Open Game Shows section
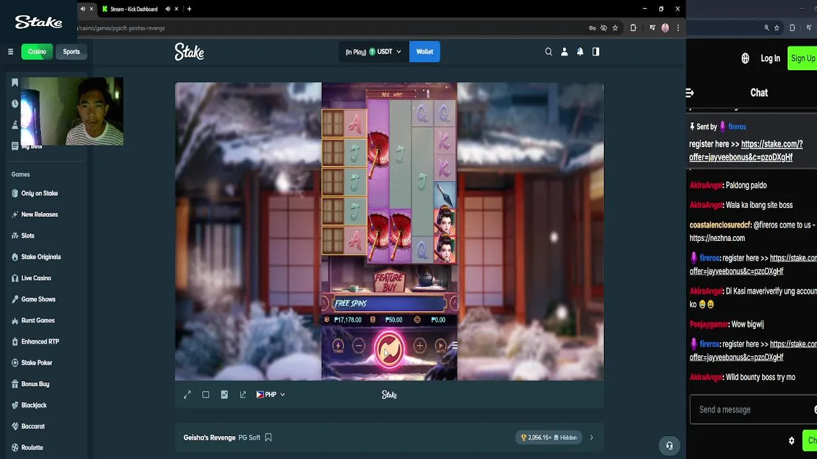817x459 pixels. click(38, 299)
